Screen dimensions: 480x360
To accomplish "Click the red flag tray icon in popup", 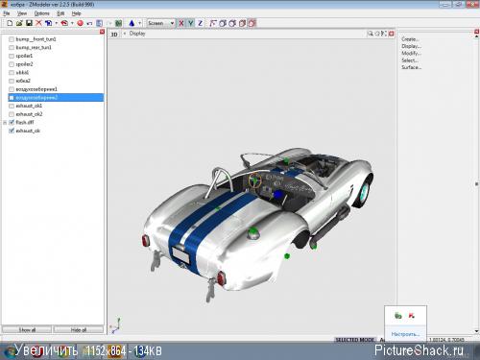I will [x=412, y=316].
